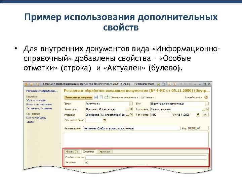Click the round back-navigation button in title bar
The width and height of the screenshot is (242, 181).
click(x=32, y=84)
